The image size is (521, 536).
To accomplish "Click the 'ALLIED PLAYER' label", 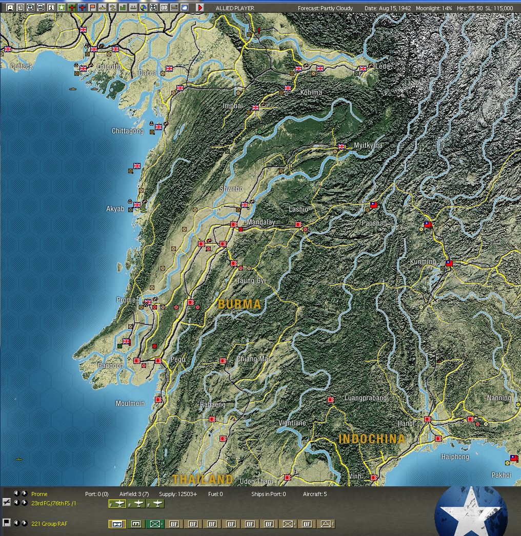I will (235, 8).
